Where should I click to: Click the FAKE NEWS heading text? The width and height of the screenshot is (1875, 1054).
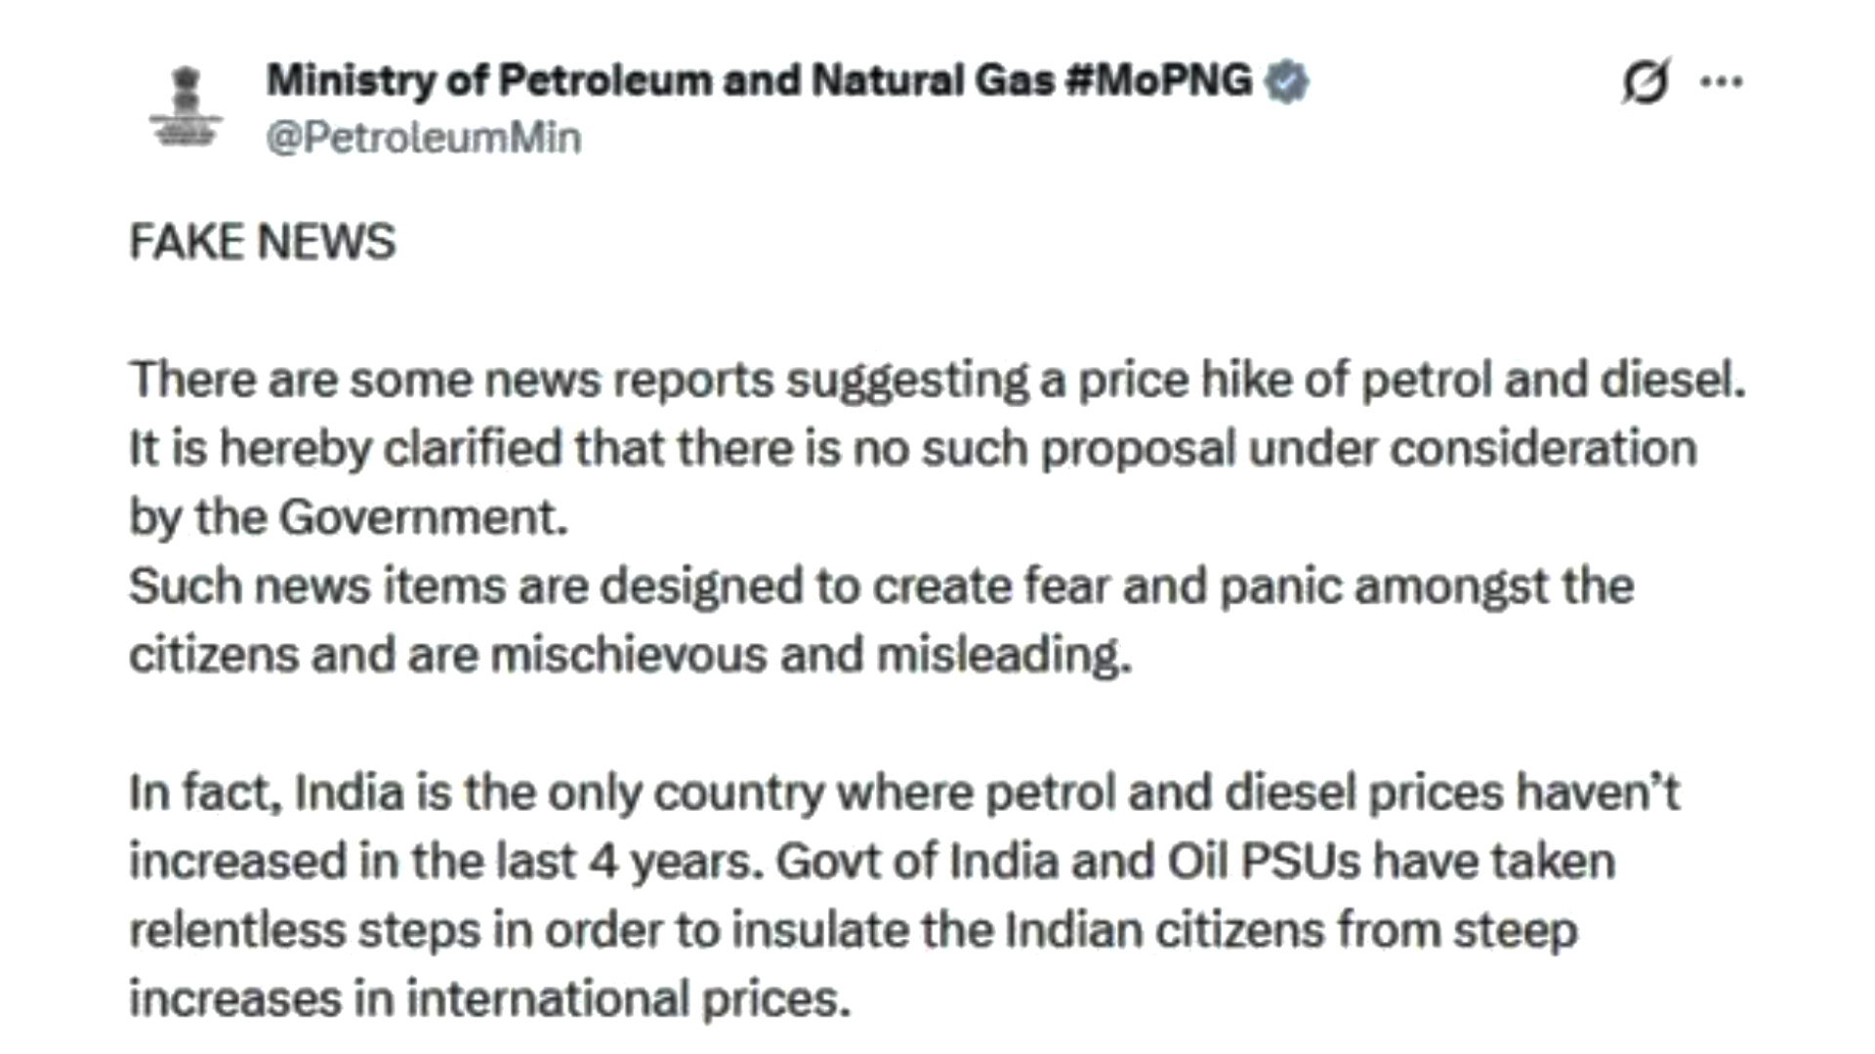(x=262, y=242)
